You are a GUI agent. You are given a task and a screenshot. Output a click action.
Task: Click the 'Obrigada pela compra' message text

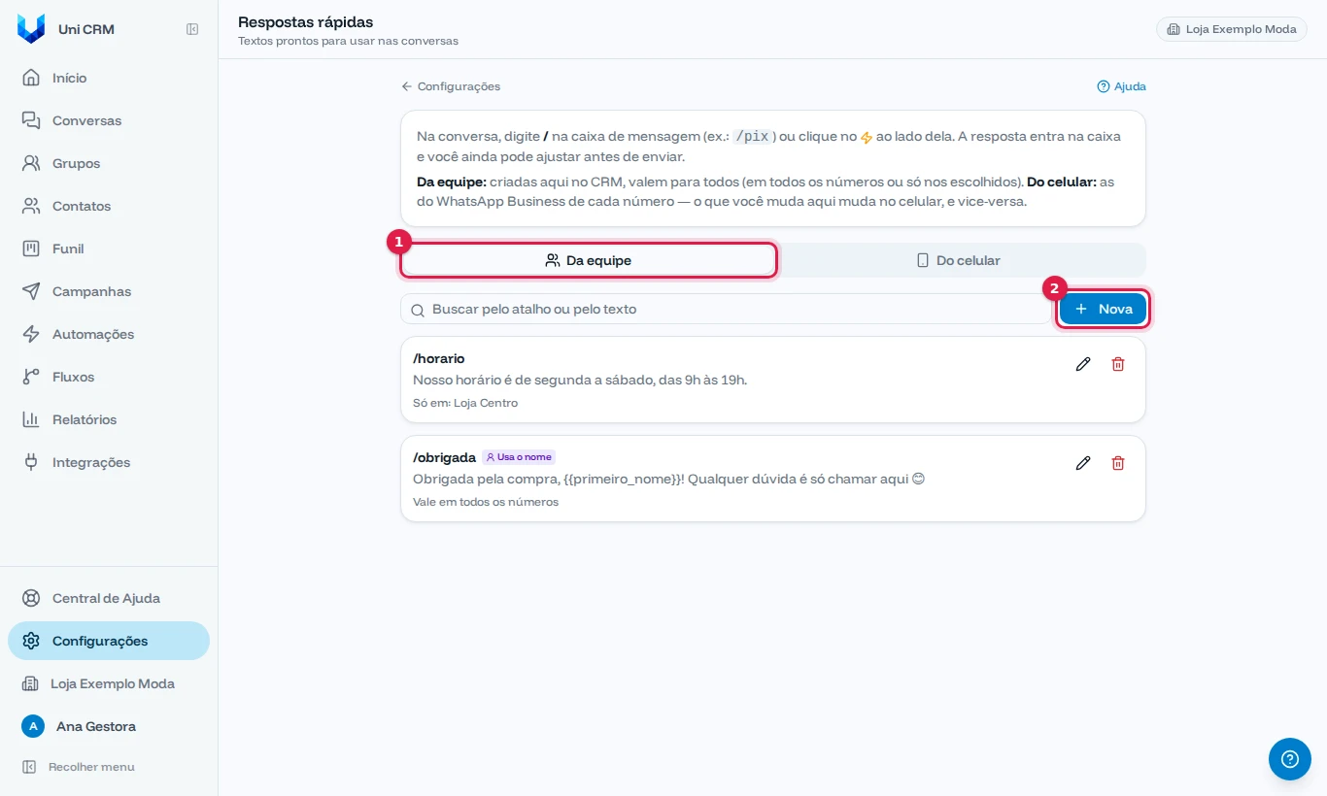point(668,479)
